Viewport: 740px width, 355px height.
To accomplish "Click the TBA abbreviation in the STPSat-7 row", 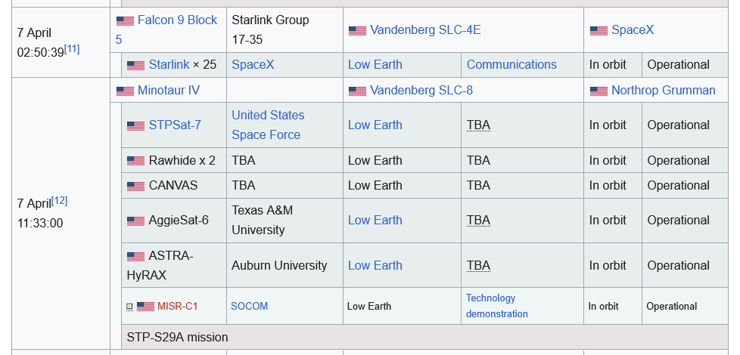I will [478, 125].
